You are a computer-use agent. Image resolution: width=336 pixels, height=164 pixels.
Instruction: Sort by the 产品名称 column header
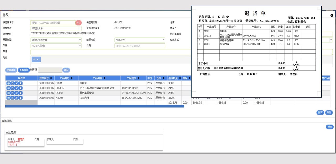click(x=99, y=78)
